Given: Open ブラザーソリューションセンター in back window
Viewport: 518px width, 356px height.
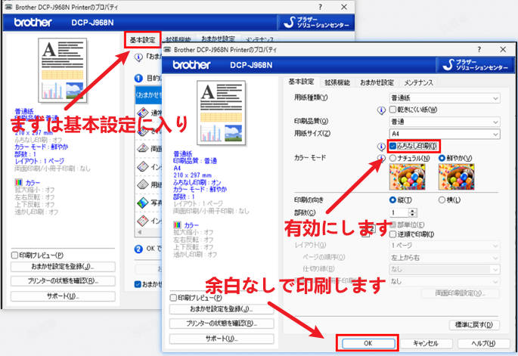Looking at the screenshot, I should click(x=316, y=22).
